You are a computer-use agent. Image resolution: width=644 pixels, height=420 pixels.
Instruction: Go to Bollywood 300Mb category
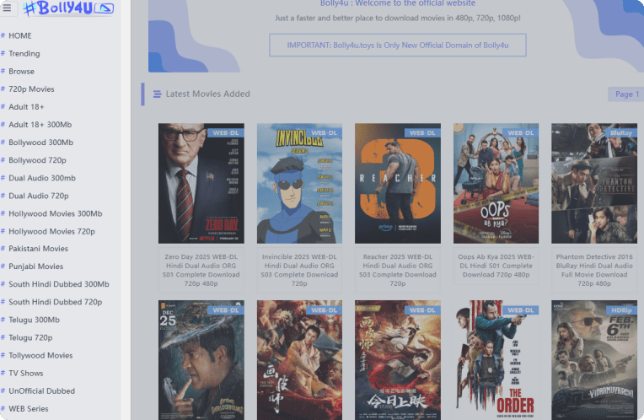[40, 143]
